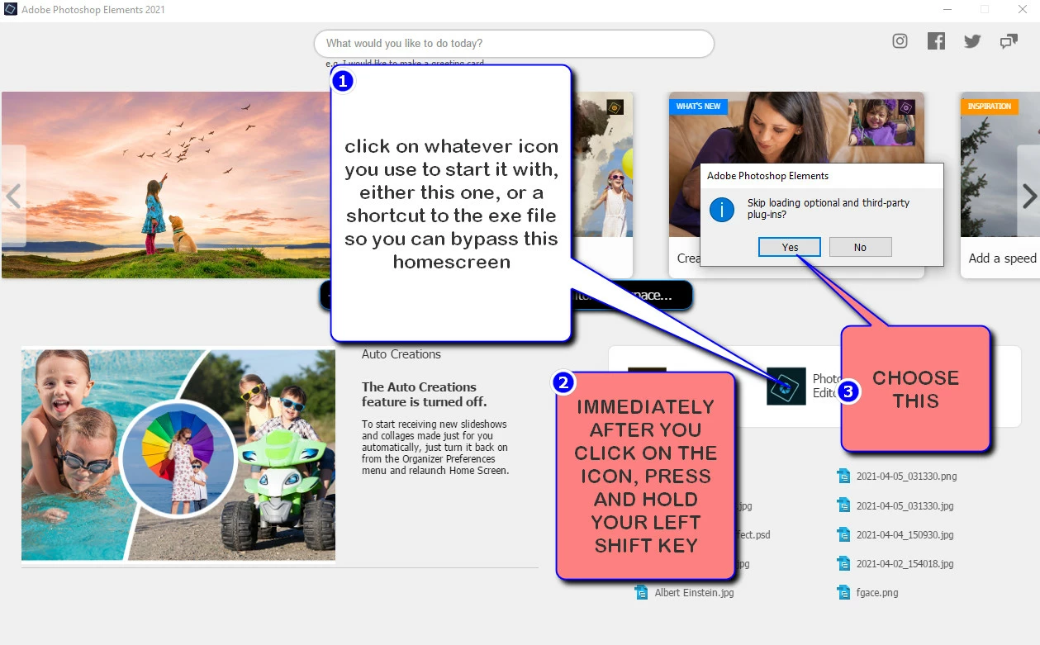Click 'The Auto Creations feature is turned off.' text
The width and height of the screenshot is (1040, 645).
coord(424,394)
